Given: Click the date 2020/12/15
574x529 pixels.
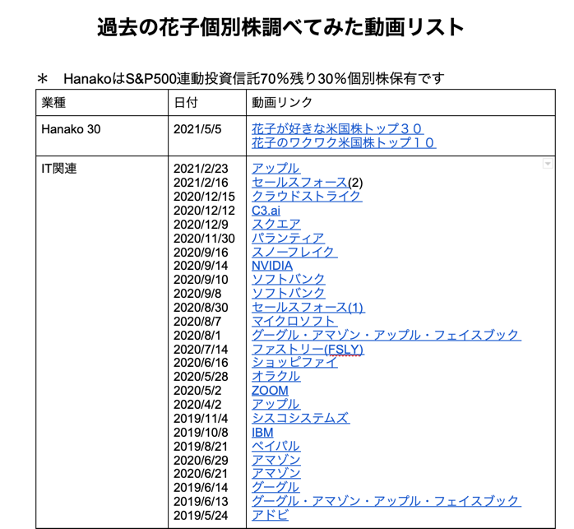Looking at the screenshot, I should tap(204, 197).
